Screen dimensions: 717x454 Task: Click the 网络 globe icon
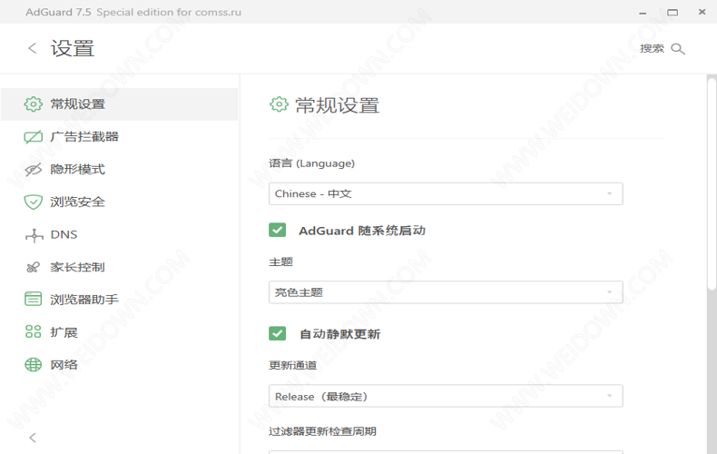[x=33, y=365]
